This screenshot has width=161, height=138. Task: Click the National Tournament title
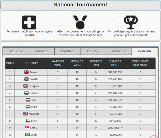pyautogui.click(x=80, y=5)
